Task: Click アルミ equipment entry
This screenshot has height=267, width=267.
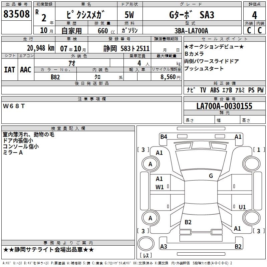Action: point(240,90)
